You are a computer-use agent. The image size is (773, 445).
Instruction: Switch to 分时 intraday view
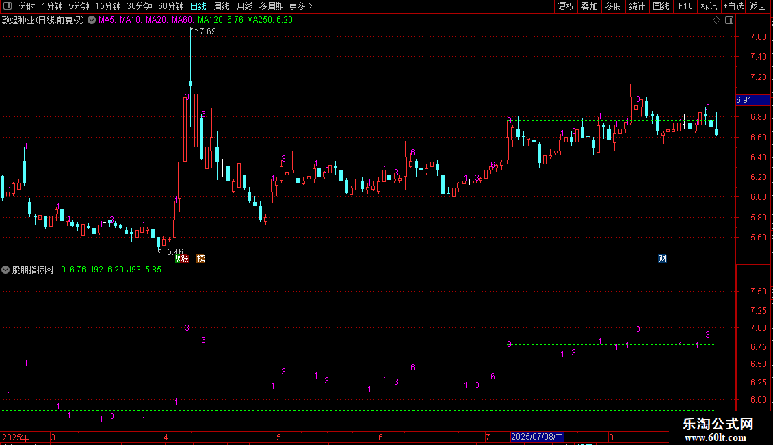[27, 6]
